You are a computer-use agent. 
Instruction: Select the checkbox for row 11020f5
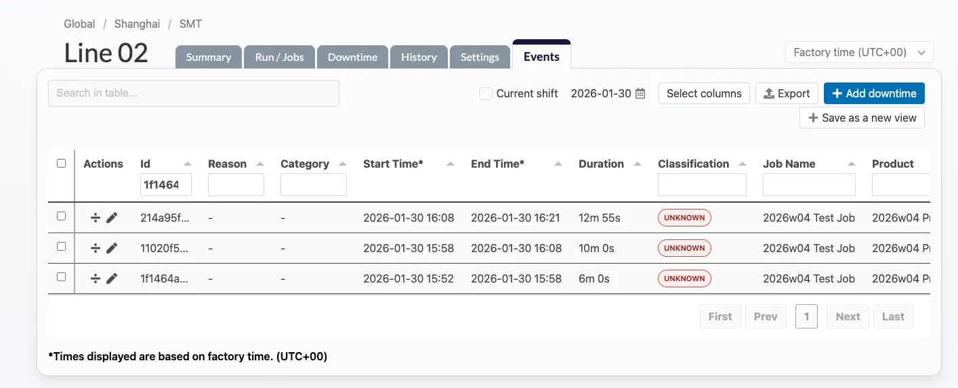tap(62, 247)
